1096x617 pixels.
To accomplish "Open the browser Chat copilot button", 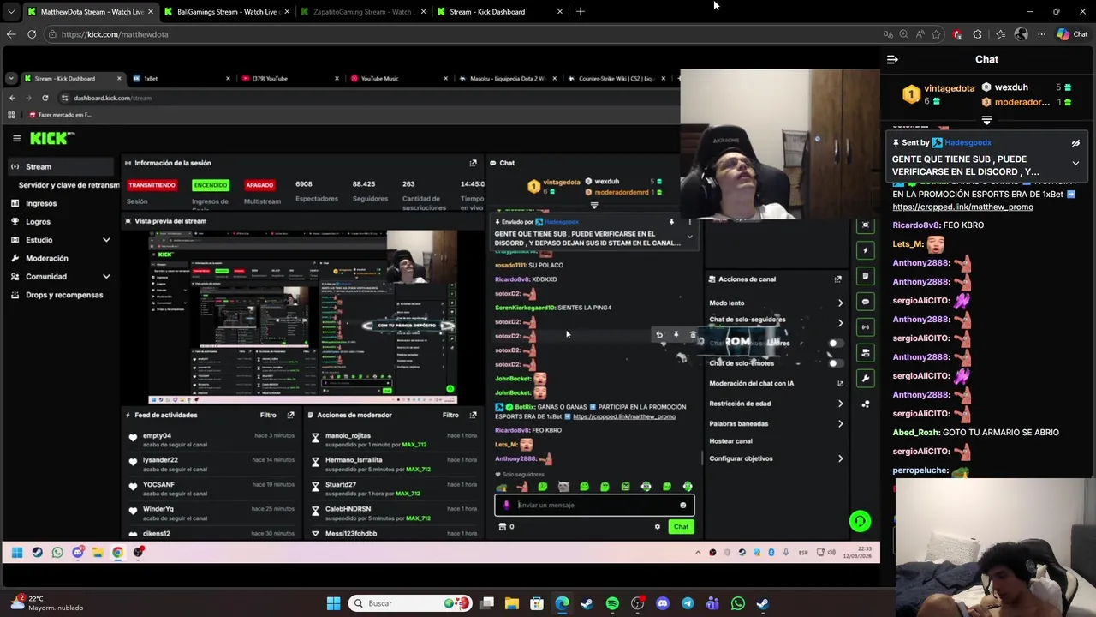I will coord(1072,34).
